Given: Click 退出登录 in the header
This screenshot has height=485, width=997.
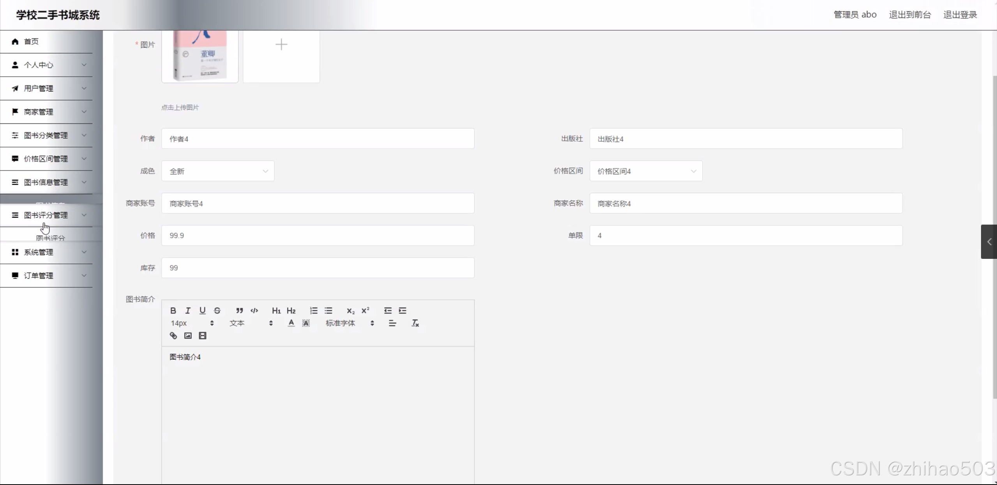Looking at the screenshot, I should tap(960, 15).
